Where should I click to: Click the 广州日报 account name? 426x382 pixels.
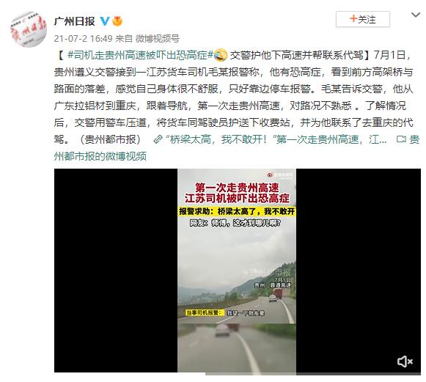pos(75,21)
